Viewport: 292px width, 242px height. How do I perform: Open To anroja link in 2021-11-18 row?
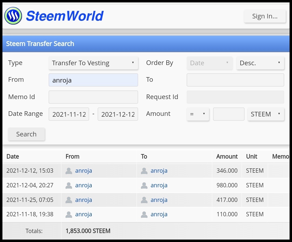pos(159,214)
